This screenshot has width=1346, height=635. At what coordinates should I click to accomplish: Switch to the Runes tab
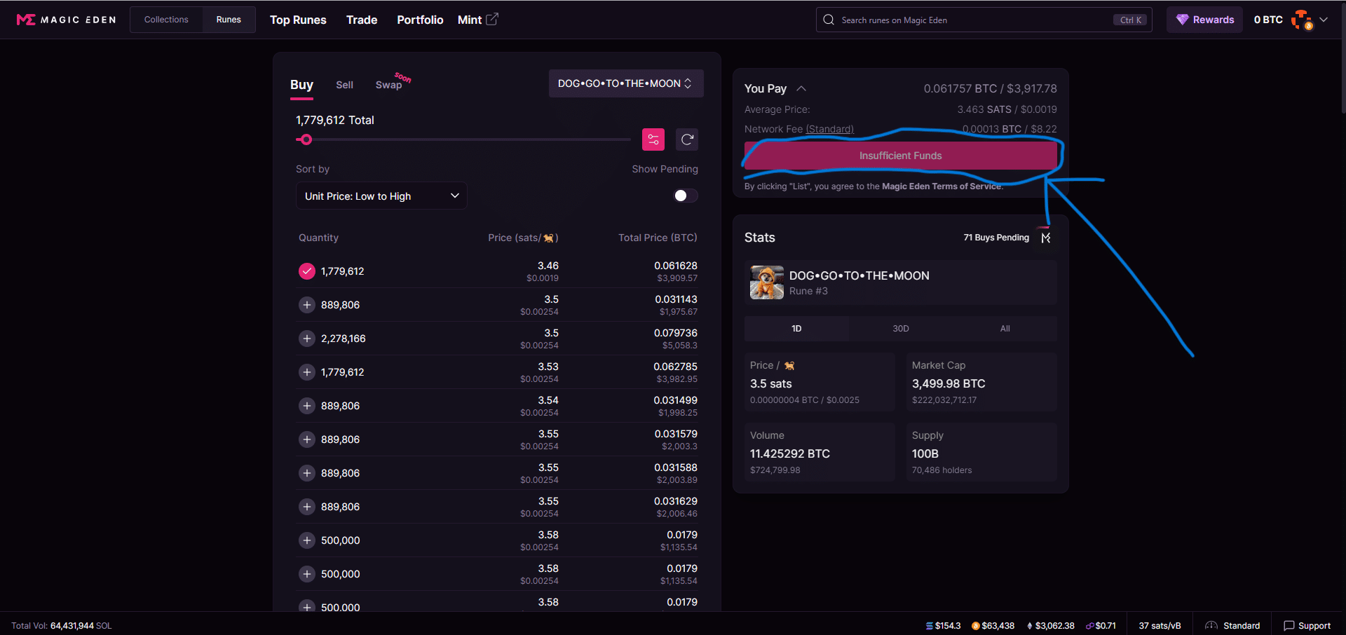(x=229, y=20)
